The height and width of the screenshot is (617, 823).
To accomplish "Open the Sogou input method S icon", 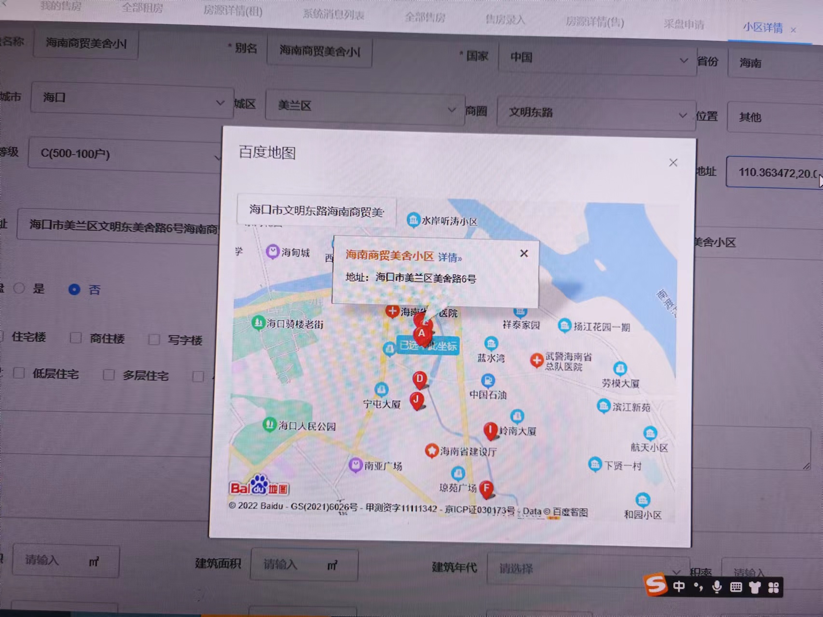I will 656,585.
